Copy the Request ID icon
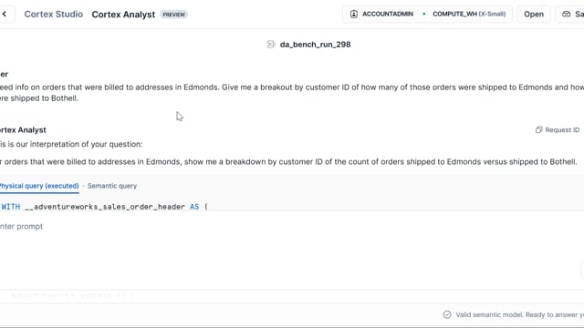 (x=538, y=129)
